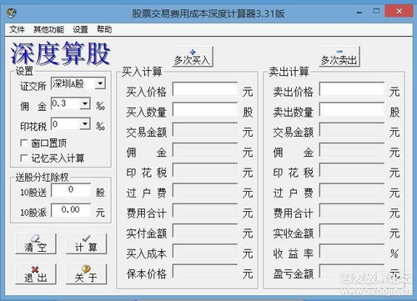This screenshot has width=417, height=301.
Task: Click the sell-side 佣金 result field
Action: [x=352, y=150]
